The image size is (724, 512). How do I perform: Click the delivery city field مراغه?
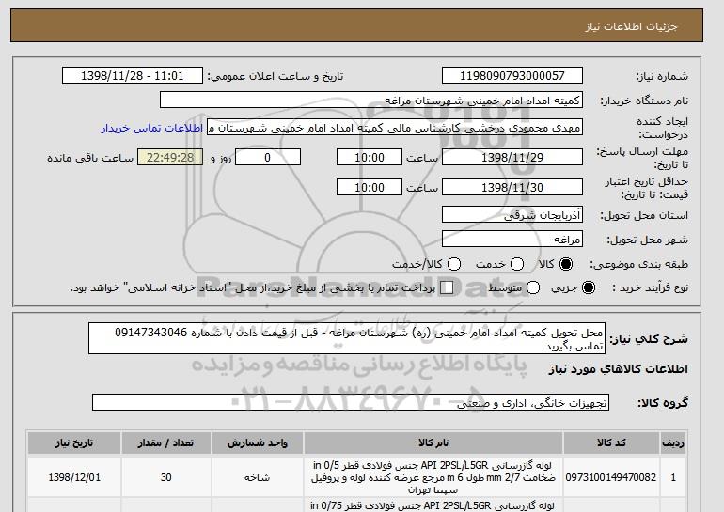click(x=512, y=240)
